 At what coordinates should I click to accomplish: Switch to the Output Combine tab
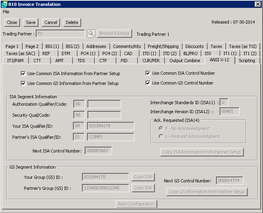pyautogui.click(x=185, y=61)
